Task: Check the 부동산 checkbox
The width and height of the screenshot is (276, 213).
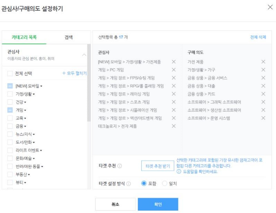Action: coord(10,174)
